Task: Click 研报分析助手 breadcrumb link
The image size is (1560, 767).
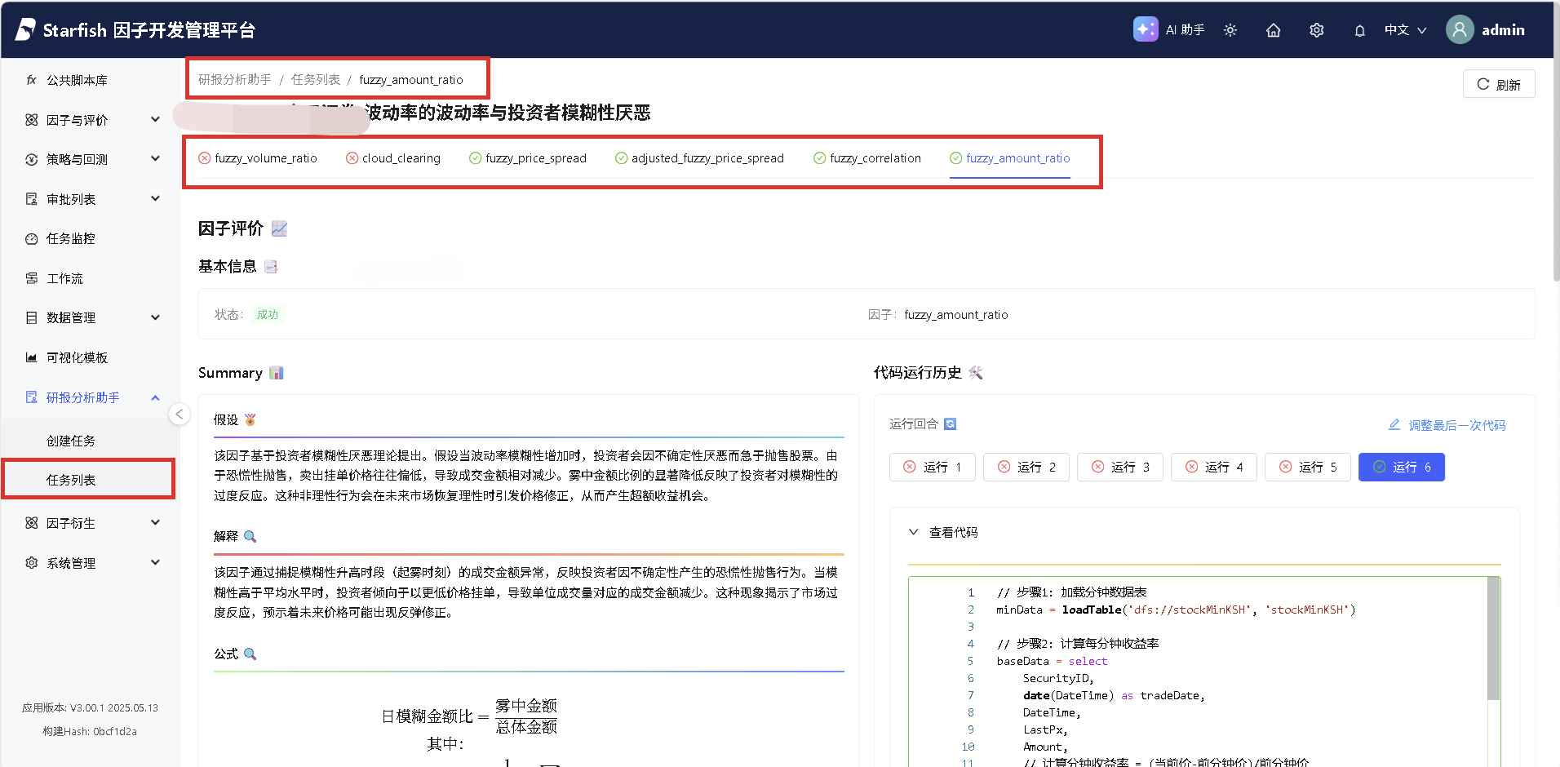Action: [235, 80]
